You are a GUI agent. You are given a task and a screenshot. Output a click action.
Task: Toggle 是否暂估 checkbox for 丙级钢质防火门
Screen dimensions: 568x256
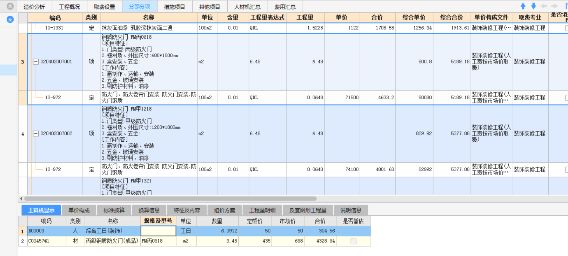coord(353,241)
